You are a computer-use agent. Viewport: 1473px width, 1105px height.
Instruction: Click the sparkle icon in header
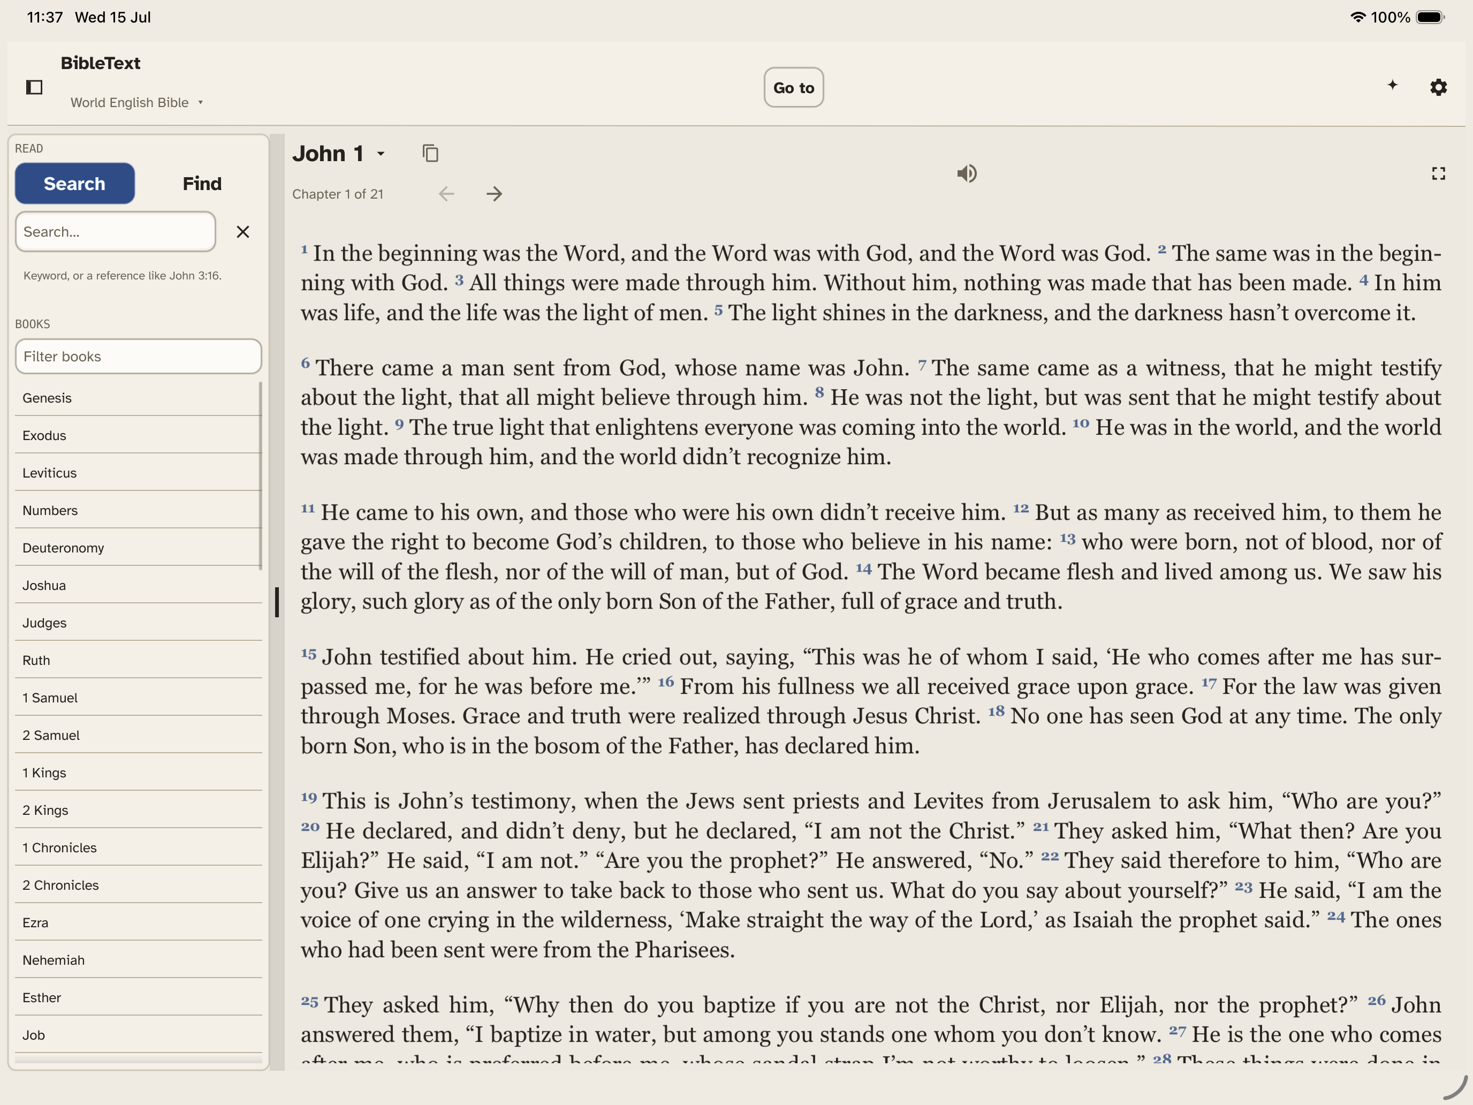pyautogui.click(x=1392, y=85)
